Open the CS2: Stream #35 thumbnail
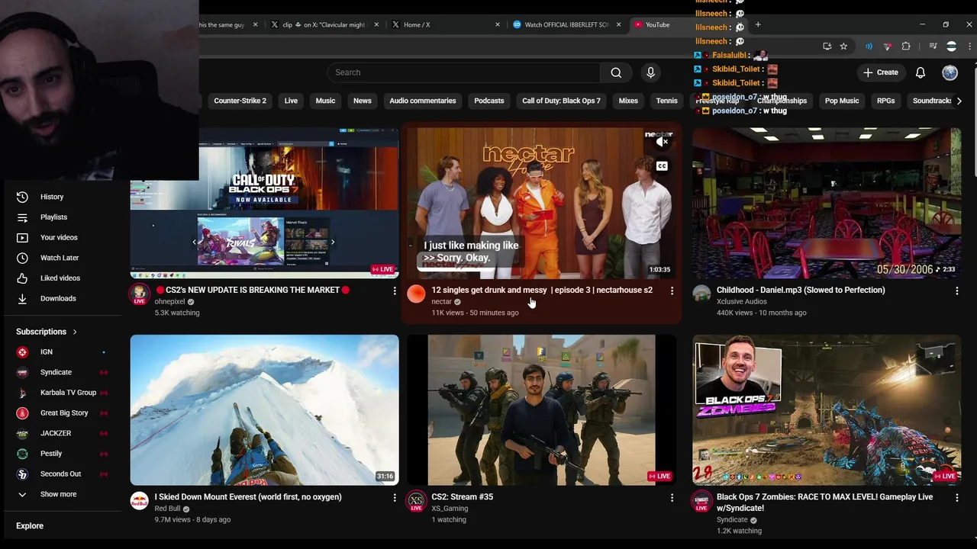Viewport: 977px width, 549px height. [x=541, y=409]
